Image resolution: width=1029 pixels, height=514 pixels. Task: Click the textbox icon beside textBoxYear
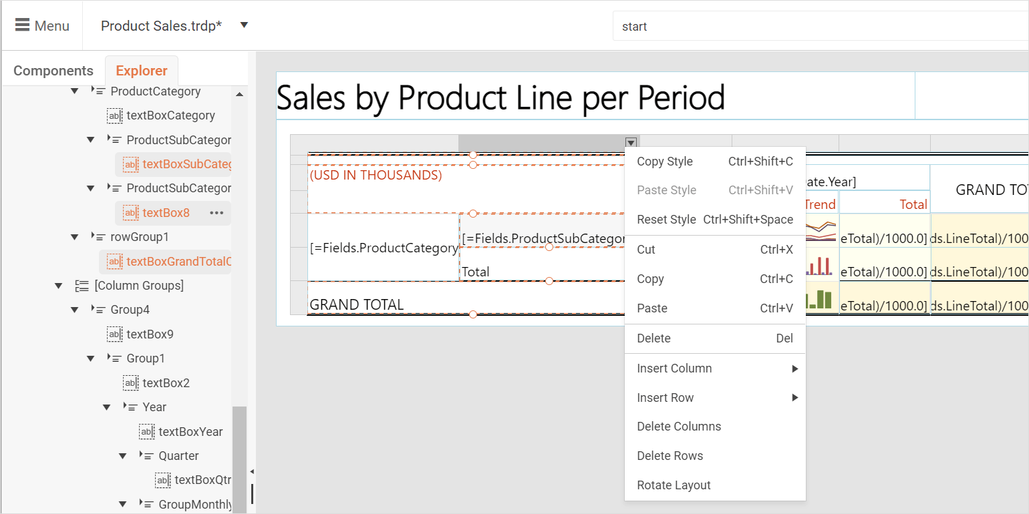pos(147,432)
